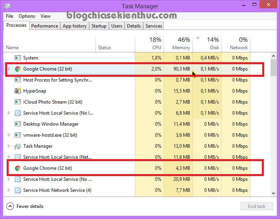Click the Desktop Window Manager icon
Image resolution: width=280 pixels, height=219 pixels.
(x=18, y=124)
